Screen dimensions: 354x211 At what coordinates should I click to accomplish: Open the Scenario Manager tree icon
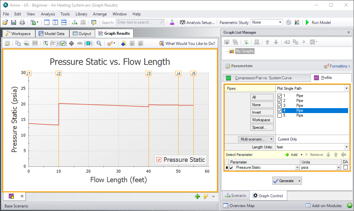[75, 22]
